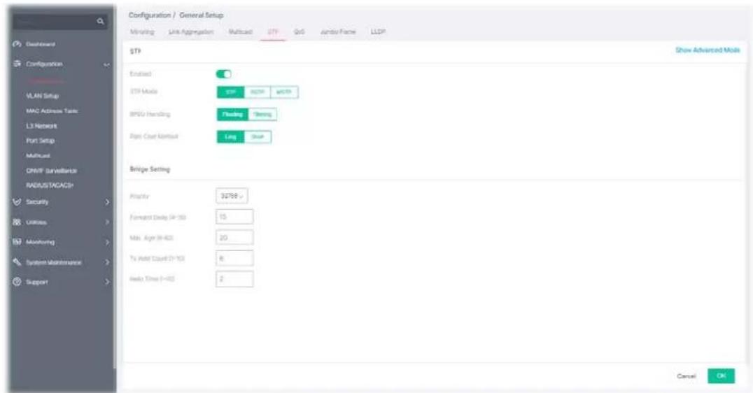Open General Setup highlighted sidebar item
This screenshot has height=393, width=753.
point(45,80)
